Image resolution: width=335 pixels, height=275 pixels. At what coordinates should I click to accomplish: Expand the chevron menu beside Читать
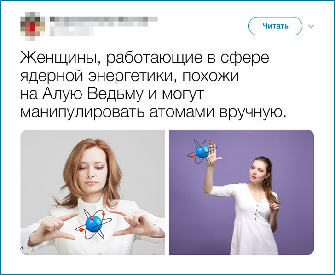(311, 26)
